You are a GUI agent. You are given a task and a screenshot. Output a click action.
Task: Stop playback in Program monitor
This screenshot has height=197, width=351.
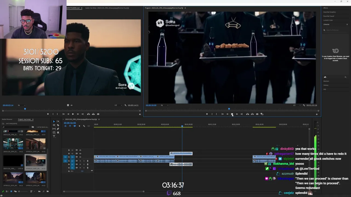[x=232, y=114]
